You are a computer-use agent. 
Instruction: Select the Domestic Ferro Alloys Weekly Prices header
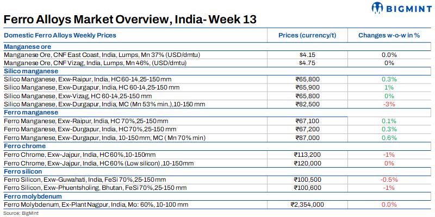coord(60,35)
